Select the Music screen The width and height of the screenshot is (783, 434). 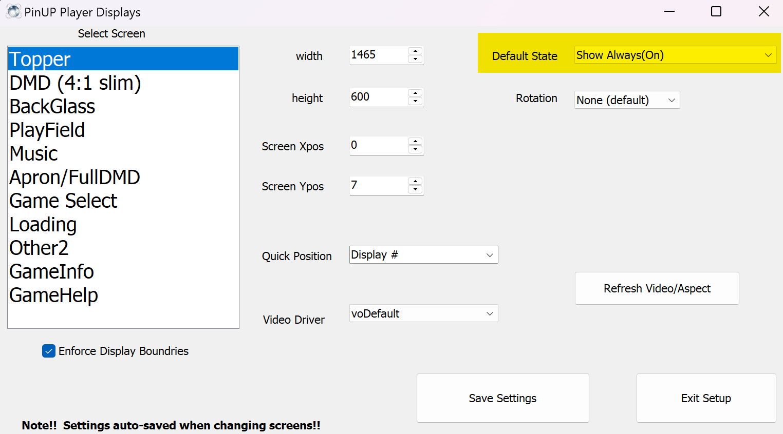click(33, 153)
